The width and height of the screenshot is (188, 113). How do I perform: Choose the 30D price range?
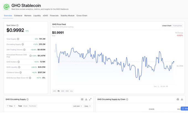point(62,91)
